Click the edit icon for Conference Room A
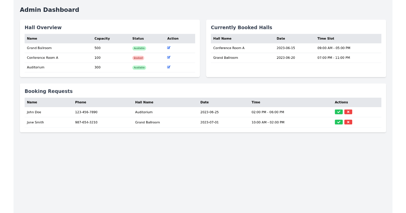This screenshot has height=213, width=406. pos(168,57)
